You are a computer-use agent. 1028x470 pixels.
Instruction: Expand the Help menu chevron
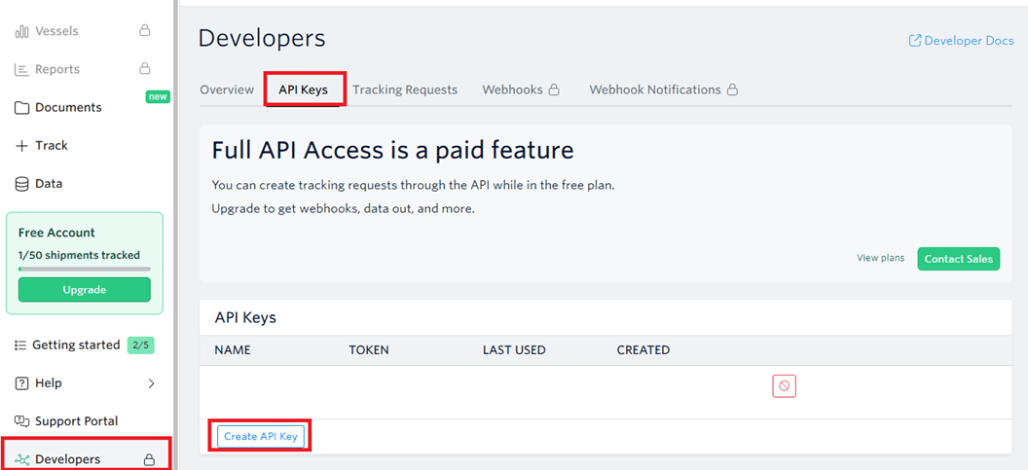click(x=151, y=383)
